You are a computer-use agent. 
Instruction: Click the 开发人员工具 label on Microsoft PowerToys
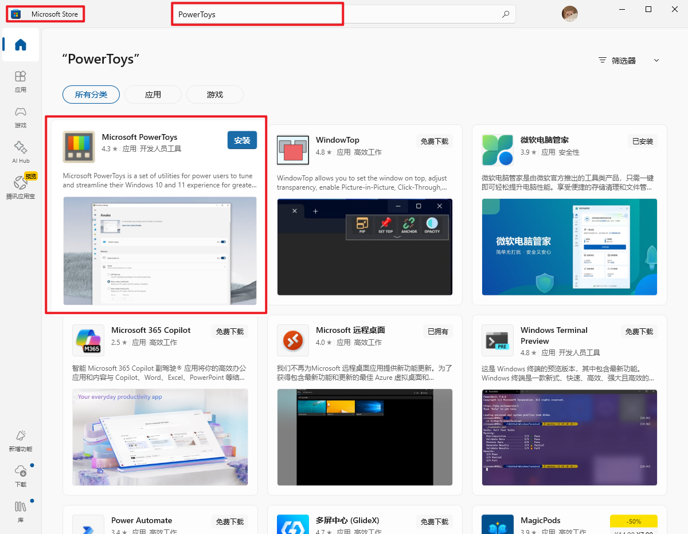click(x=161, y=148)
